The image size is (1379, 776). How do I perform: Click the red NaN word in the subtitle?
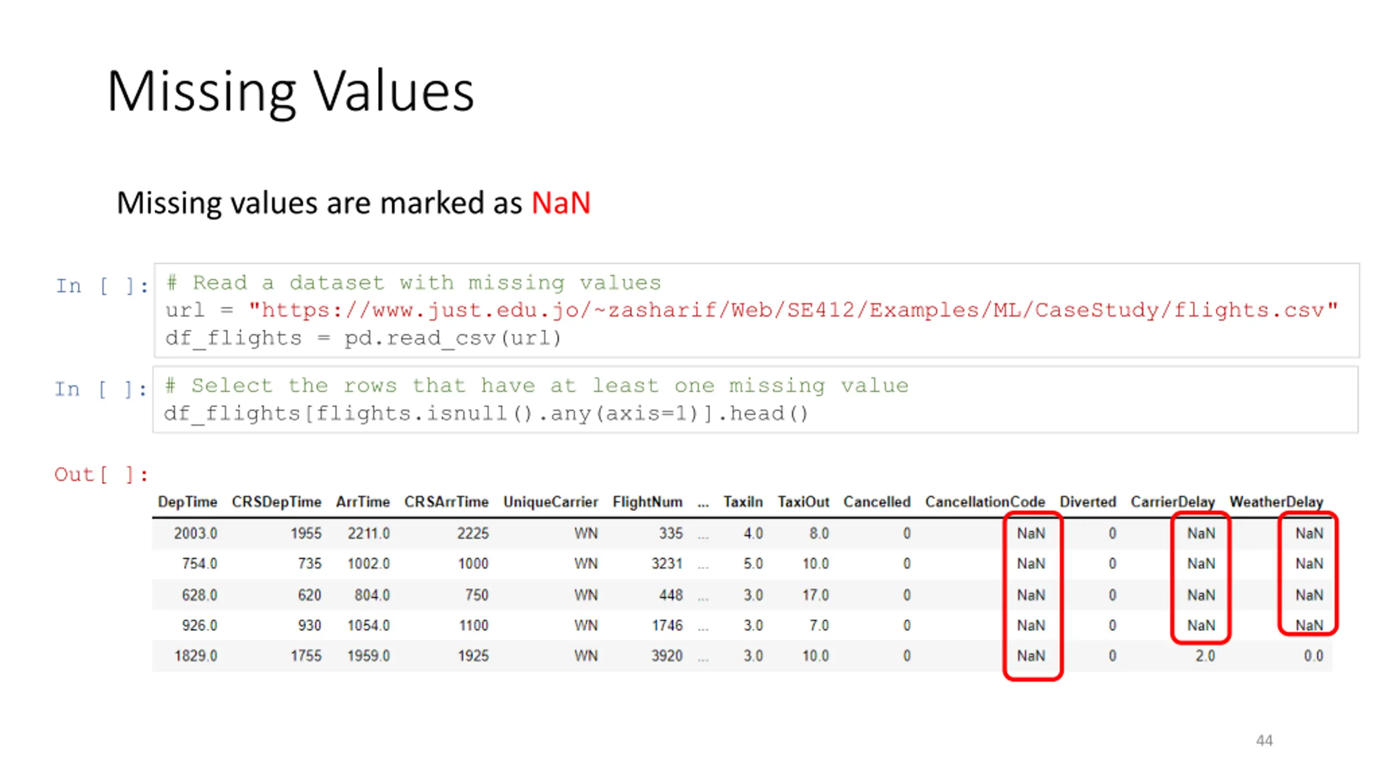click(x=561, y=203)
